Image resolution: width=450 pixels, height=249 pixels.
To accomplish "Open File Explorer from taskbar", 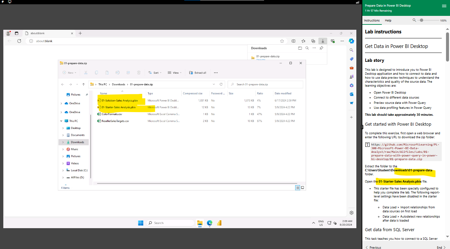I will [x=200, y=223].
